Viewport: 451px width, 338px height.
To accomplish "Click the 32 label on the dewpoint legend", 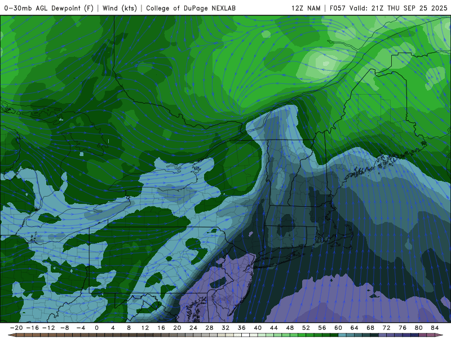I will (225, 328).
